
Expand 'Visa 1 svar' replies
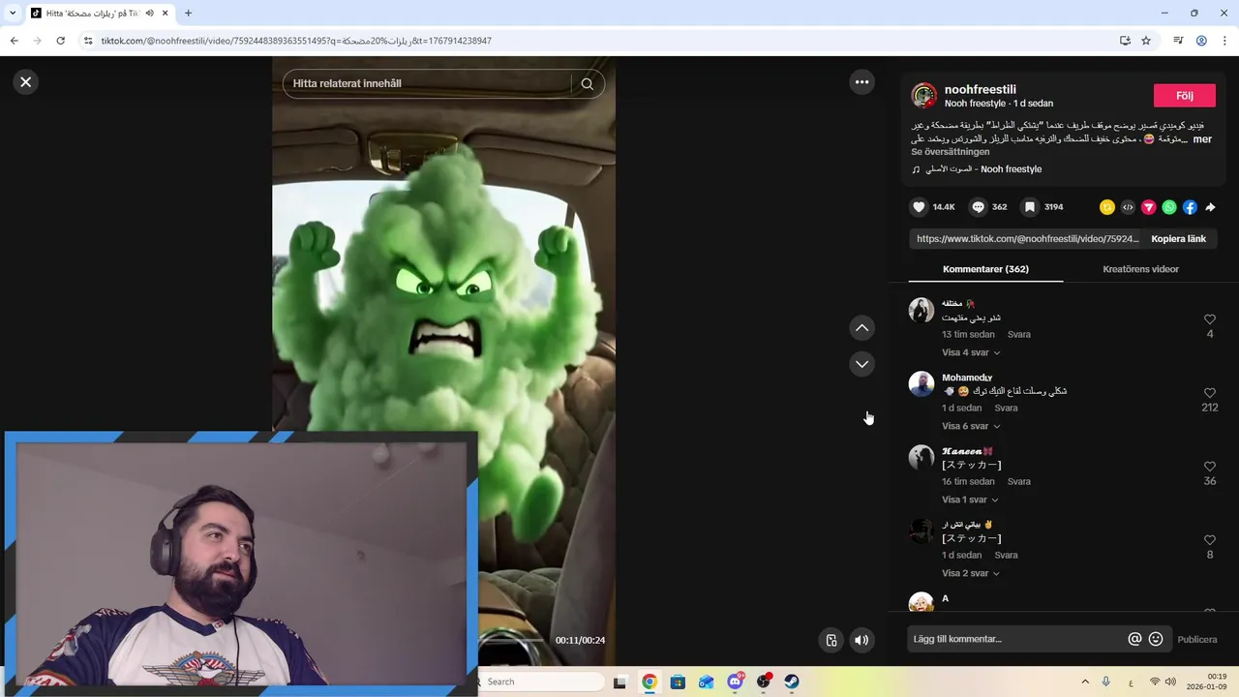coord(970,500)
